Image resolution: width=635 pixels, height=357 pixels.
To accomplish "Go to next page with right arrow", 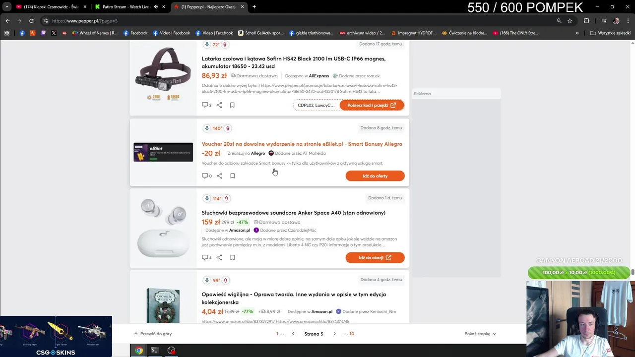I will point(334,334).
